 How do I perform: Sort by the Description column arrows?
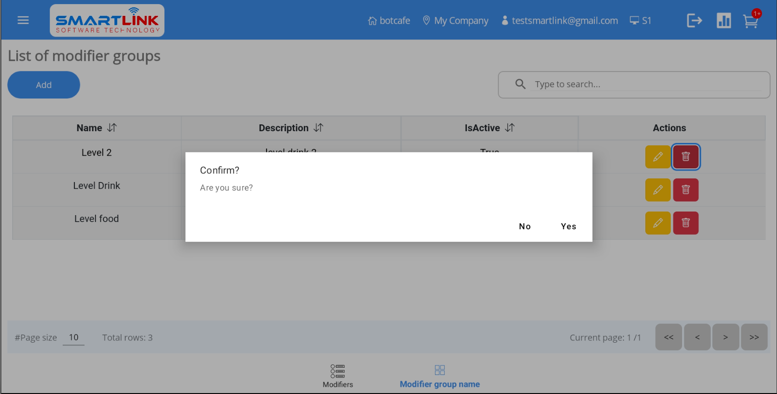318,128
